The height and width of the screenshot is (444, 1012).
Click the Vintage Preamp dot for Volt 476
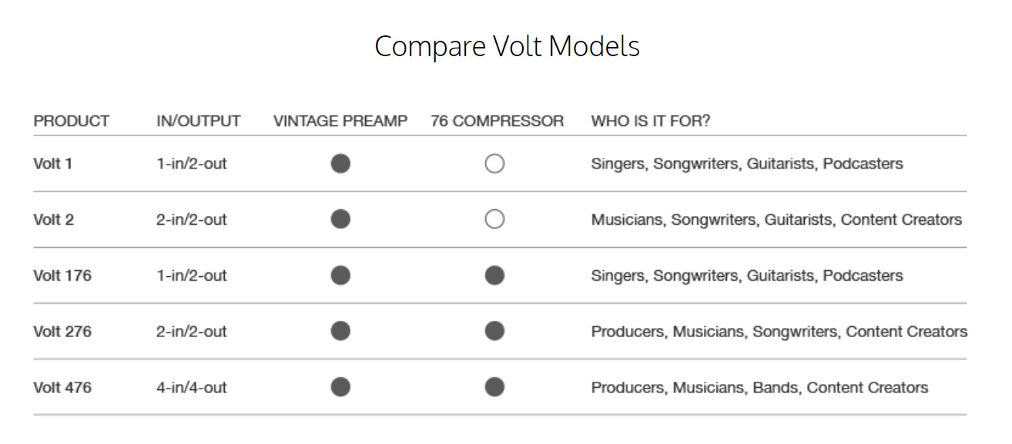click(x=340, y=387)
